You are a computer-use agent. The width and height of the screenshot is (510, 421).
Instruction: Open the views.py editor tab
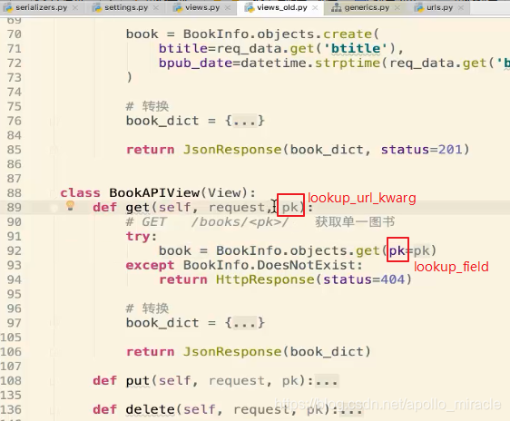click(202, 7)
